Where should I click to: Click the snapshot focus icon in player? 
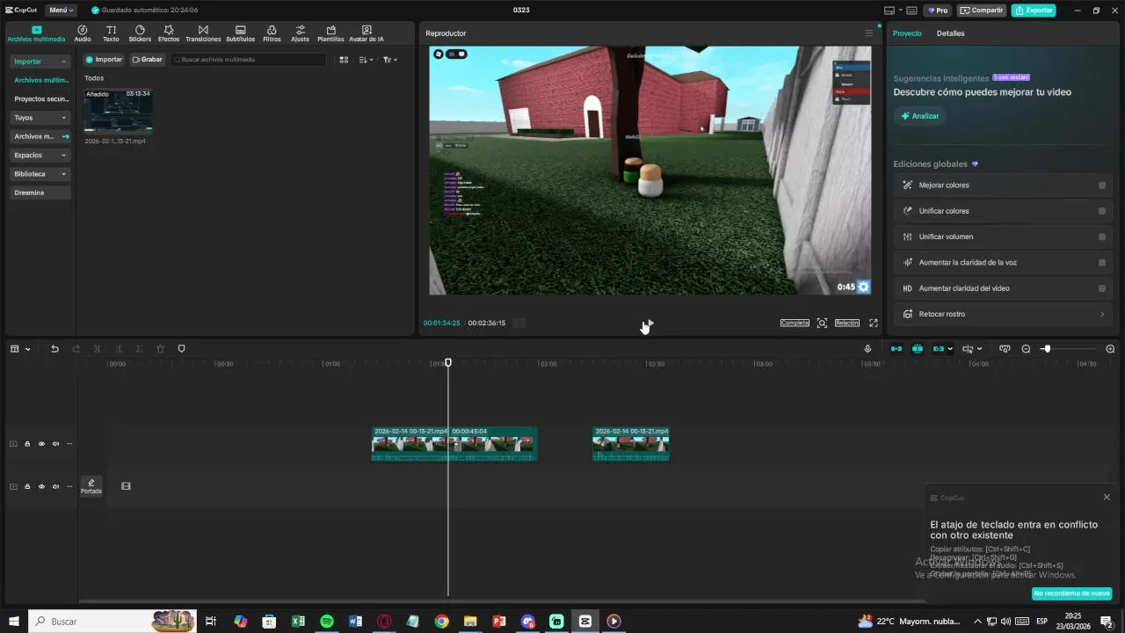pos(822,324)
